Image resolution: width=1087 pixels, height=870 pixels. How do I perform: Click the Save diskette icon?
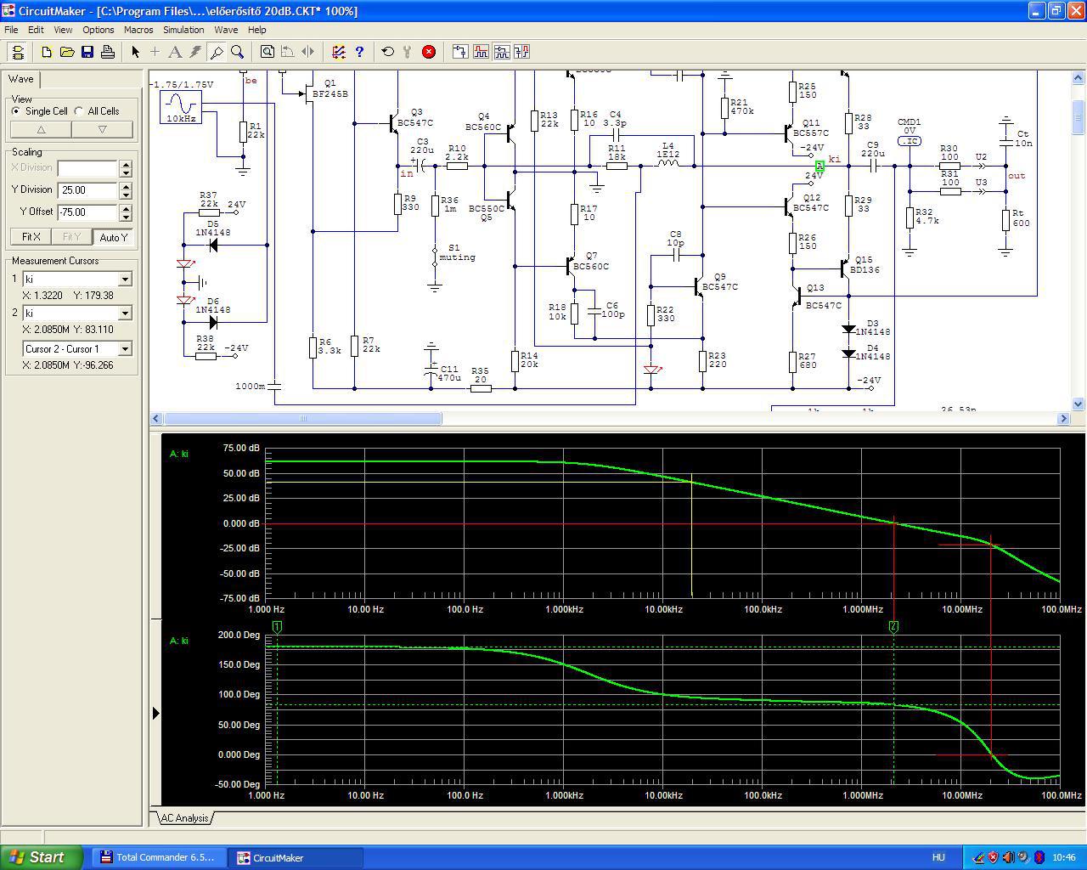(x=87, y=52)
